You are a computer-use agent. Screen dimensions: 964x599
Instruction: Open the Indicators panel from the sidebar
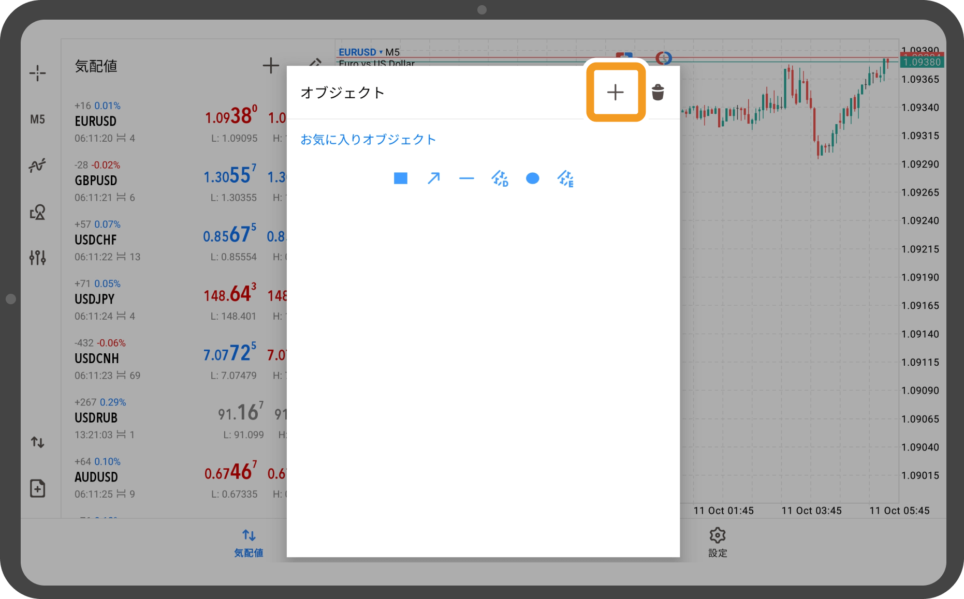pos(38,164)
